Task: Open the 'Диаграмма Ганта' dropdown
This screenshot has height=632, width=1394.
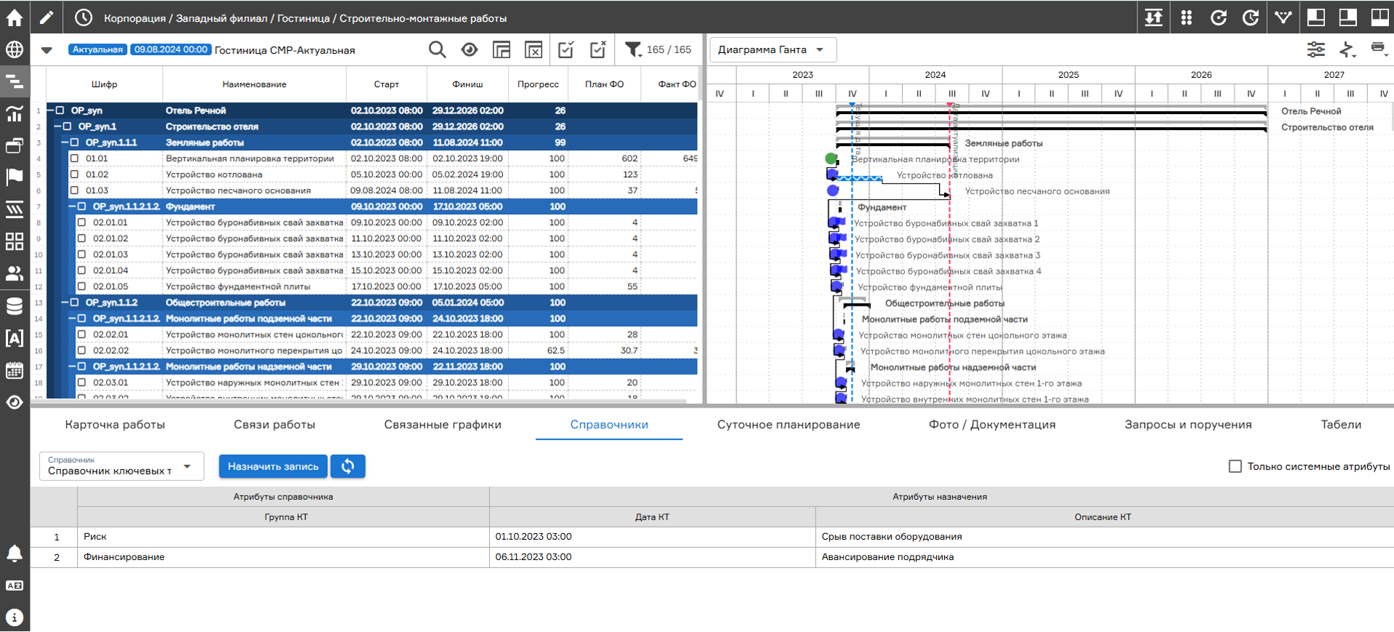Action: [x=773, y=49]
